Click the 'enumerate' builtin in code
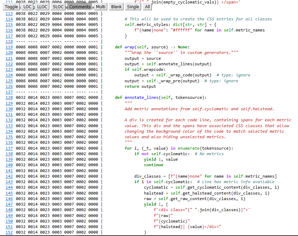The height and width of the screenshot is (236, 298). coord(189,148)
